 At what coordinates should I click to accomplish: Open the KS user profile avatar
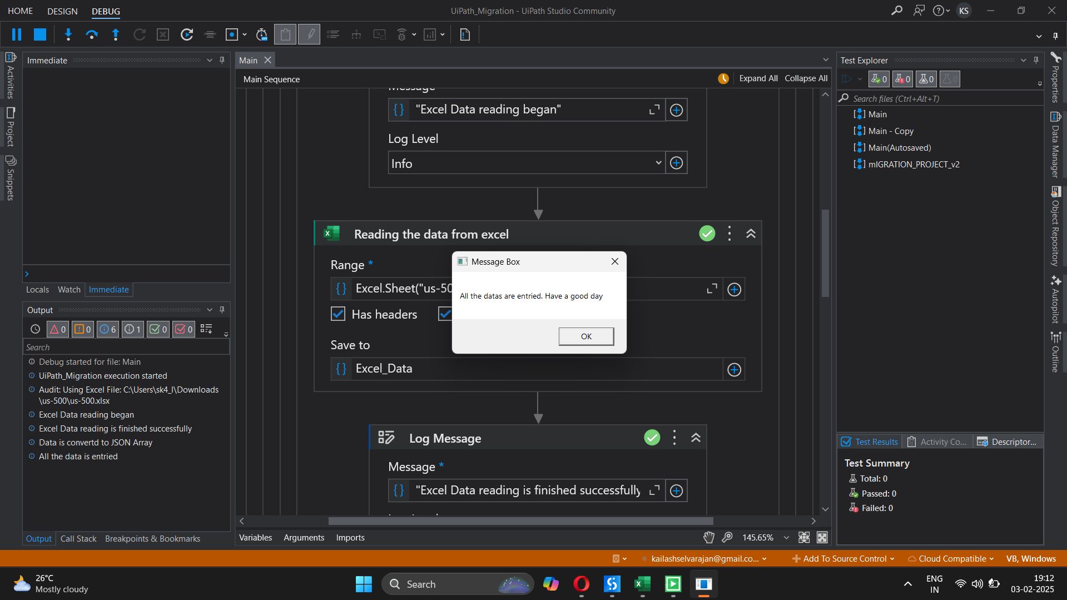pyautogui.click(x=964, y=11)
